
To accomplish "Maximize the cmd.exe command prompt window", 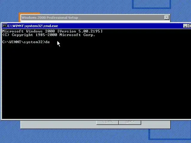I will [190, 26].
